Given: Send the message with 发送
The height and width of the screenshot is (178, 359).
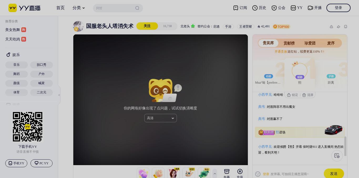Looking at the screenshot, I should pos(334,174).
